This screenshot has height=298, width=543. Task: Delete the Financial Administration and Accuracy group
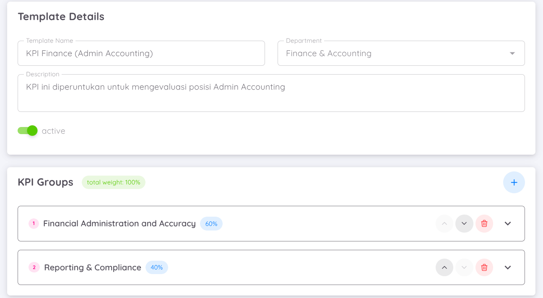(x=484, y=223)
